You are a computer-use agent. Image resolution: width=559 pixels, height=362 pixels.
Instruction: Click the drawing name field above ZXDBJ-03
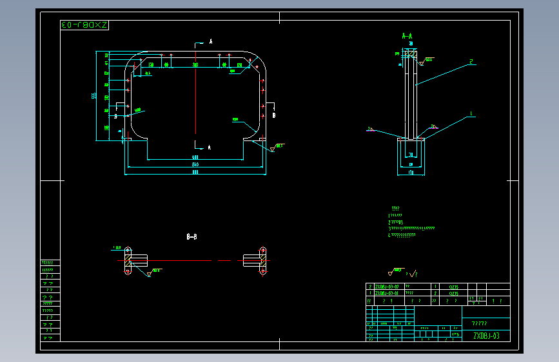486,323
